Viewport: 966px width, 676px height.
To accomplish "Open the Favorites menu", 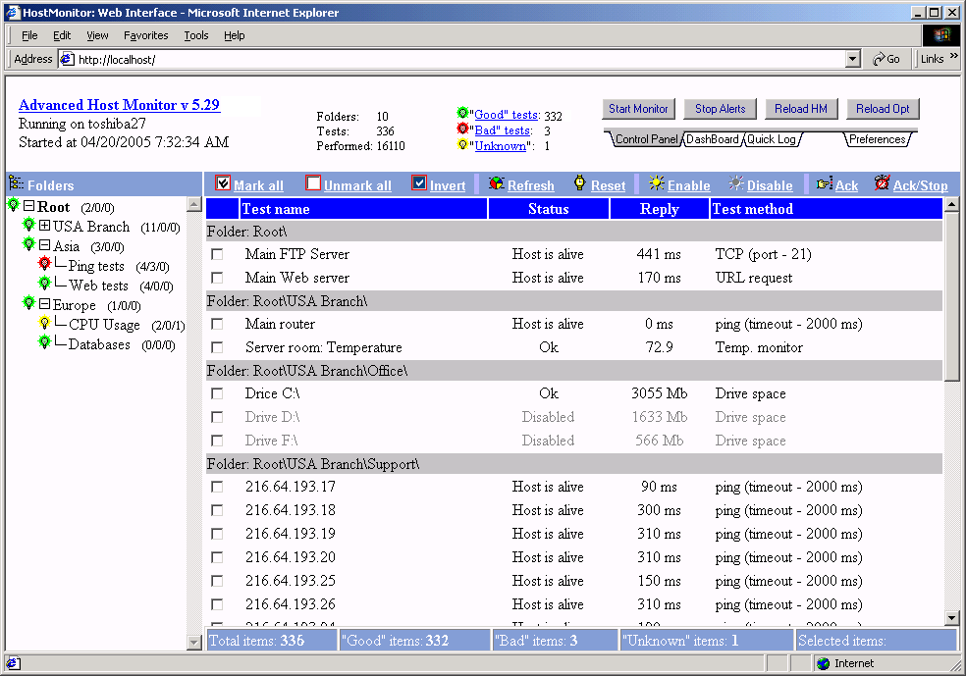I will (146, 35).
